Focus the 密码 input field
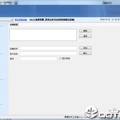Viewport: 120px width, 120px height. click(x=38, y=58)
